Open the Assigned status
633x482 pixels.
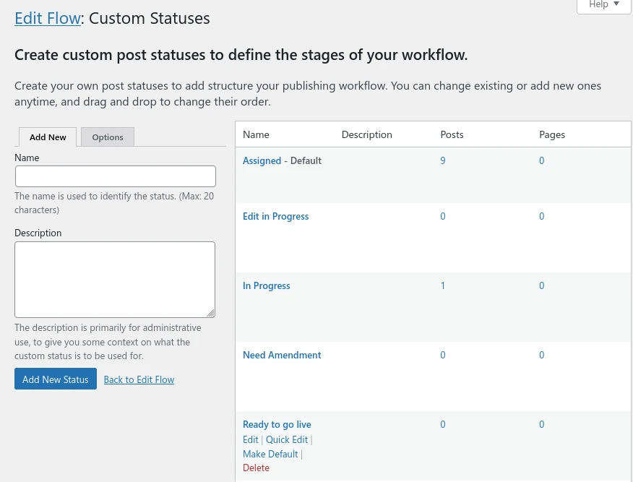[262, 160]
